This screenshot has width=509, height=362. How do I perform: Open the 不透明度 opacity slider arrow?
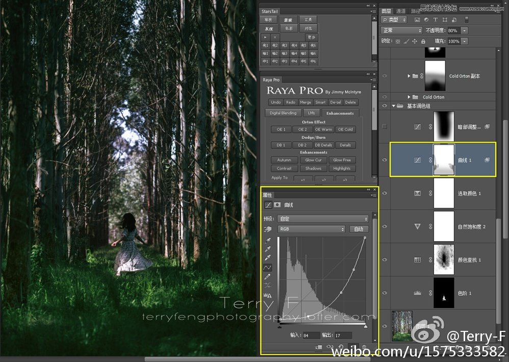[465, 31]
